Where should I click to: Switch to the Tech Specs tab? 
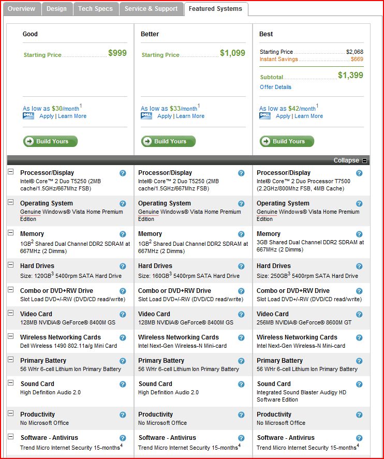pyautogui.click(x=95, y=9)
